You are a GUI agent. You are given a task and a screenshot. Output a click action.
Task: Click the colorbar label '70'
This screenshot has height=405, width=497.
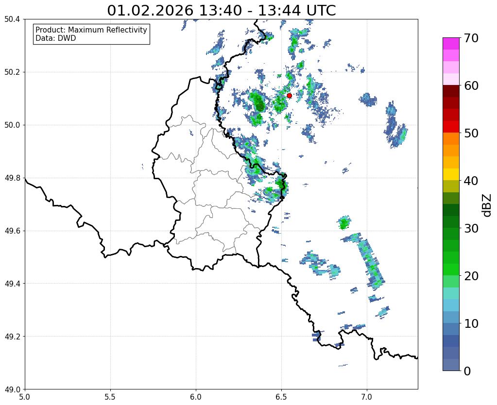pos(471,38)
